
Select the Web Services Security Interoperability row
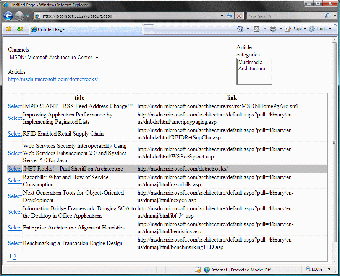(15, 153)
